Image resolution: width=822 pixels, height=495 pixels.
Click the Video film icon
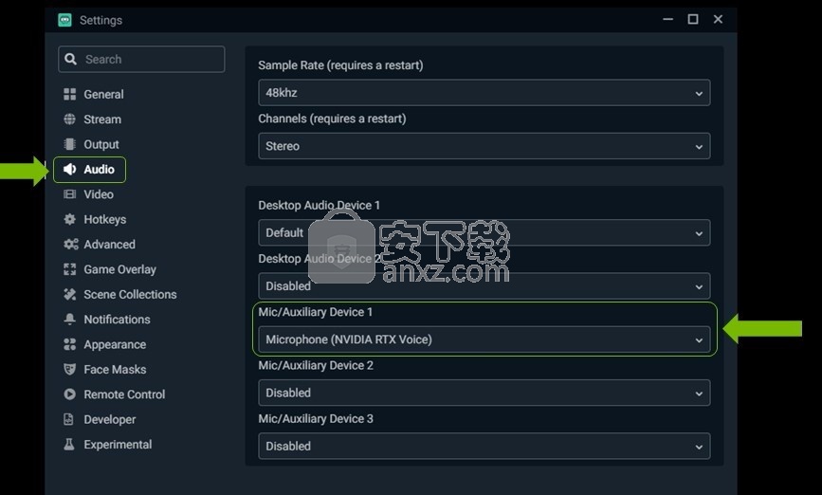tap(70, 194)
